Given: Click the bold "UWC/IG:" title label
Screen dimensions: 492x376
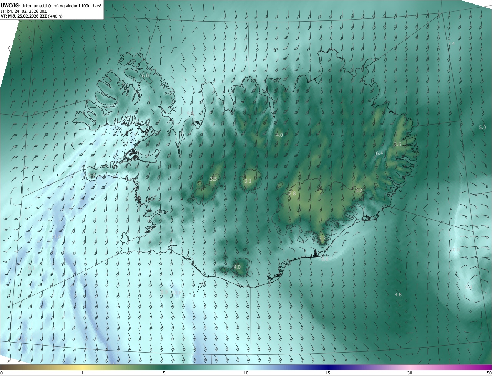Looking at the screenshot, I should click(x=10, y=5).
